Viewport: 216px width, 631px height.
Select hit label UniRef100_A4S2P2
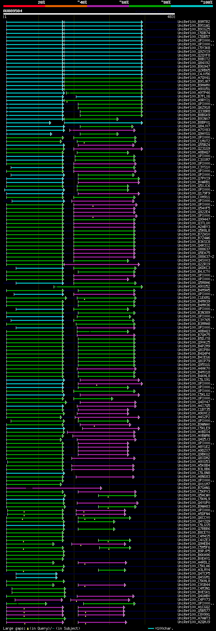pyautogui.click(x=194, y=417)
